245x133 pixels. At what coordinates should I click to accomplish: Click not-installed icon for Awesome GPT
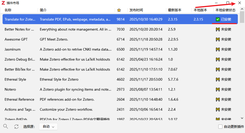tap(218, 39)
